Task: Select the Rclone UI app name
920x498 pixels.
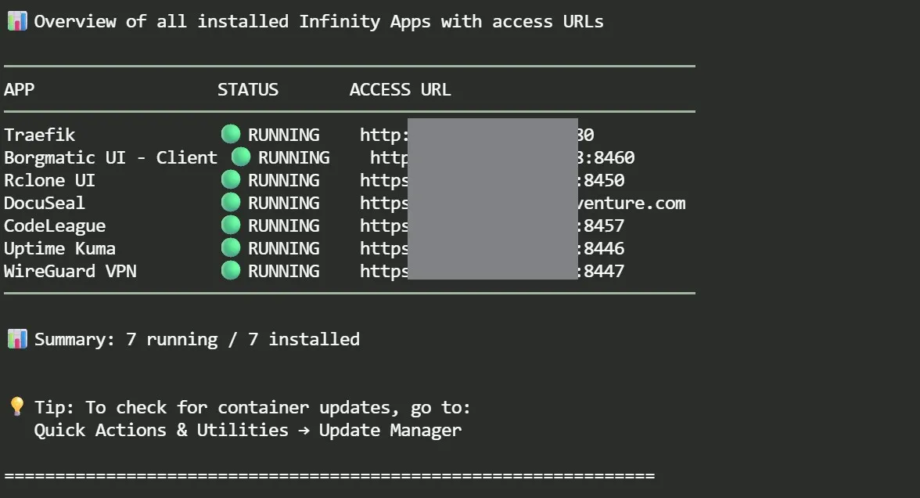Action: (x=49, y=180)
